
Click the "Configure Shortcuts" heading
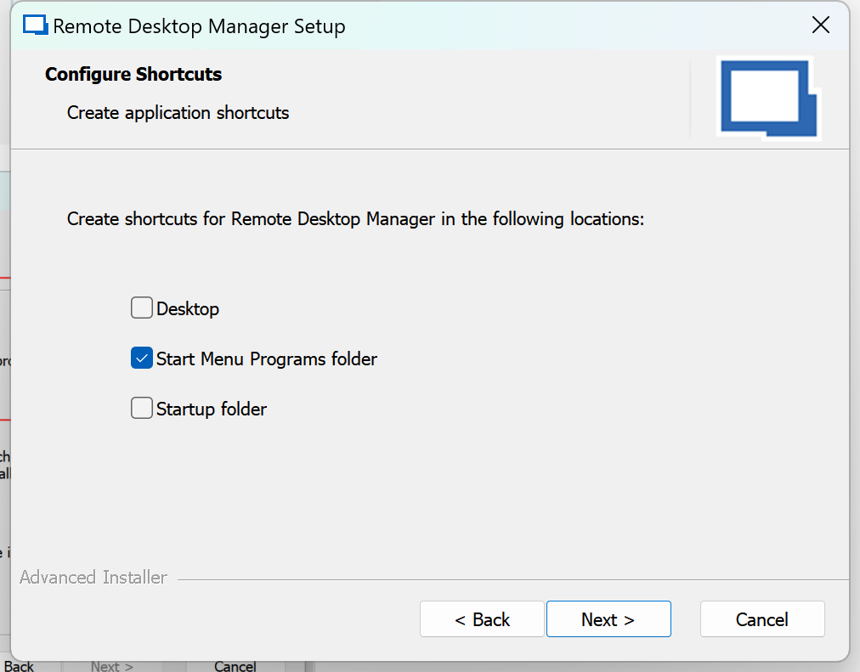(133, 75)
